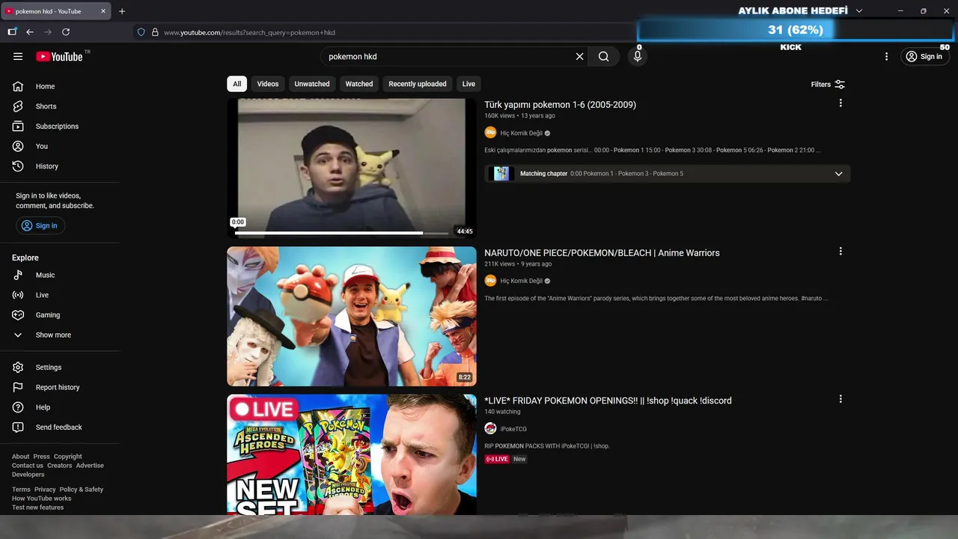The width and height of the screenshot is (958, 539).
Task: Open the Anime Warriors video title
Action: (602, 253)
